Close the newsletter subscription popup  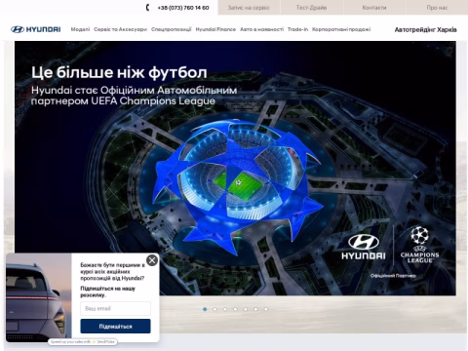152,260
